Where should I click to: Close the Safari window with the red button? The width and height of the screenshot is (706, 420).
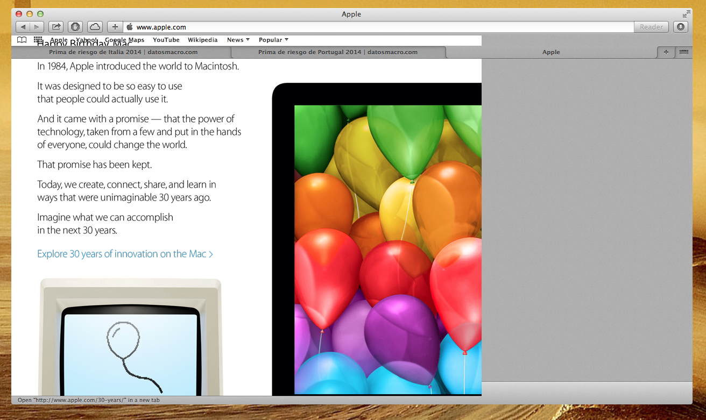coord(19,14)
